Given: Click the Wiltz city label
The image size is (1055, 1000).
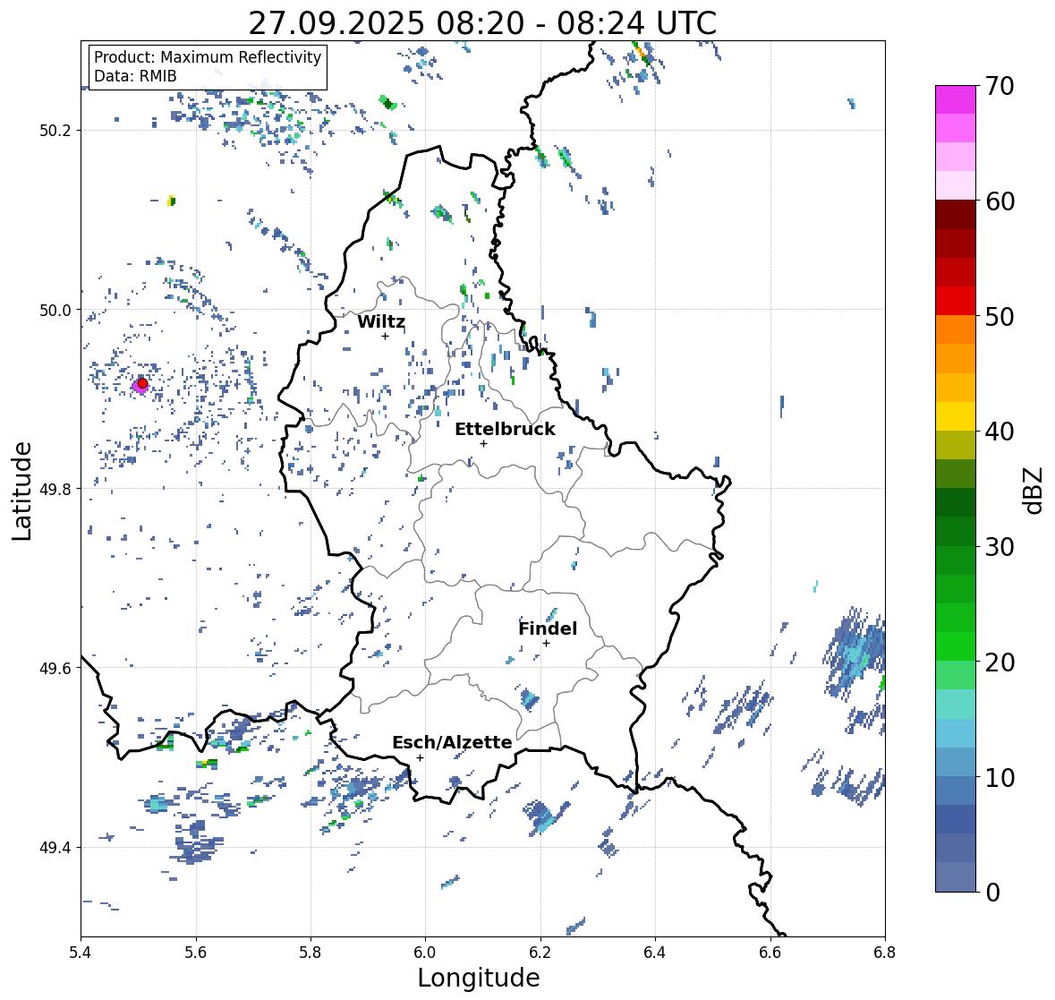Looking at the screenshot, I should click(381, 321).
